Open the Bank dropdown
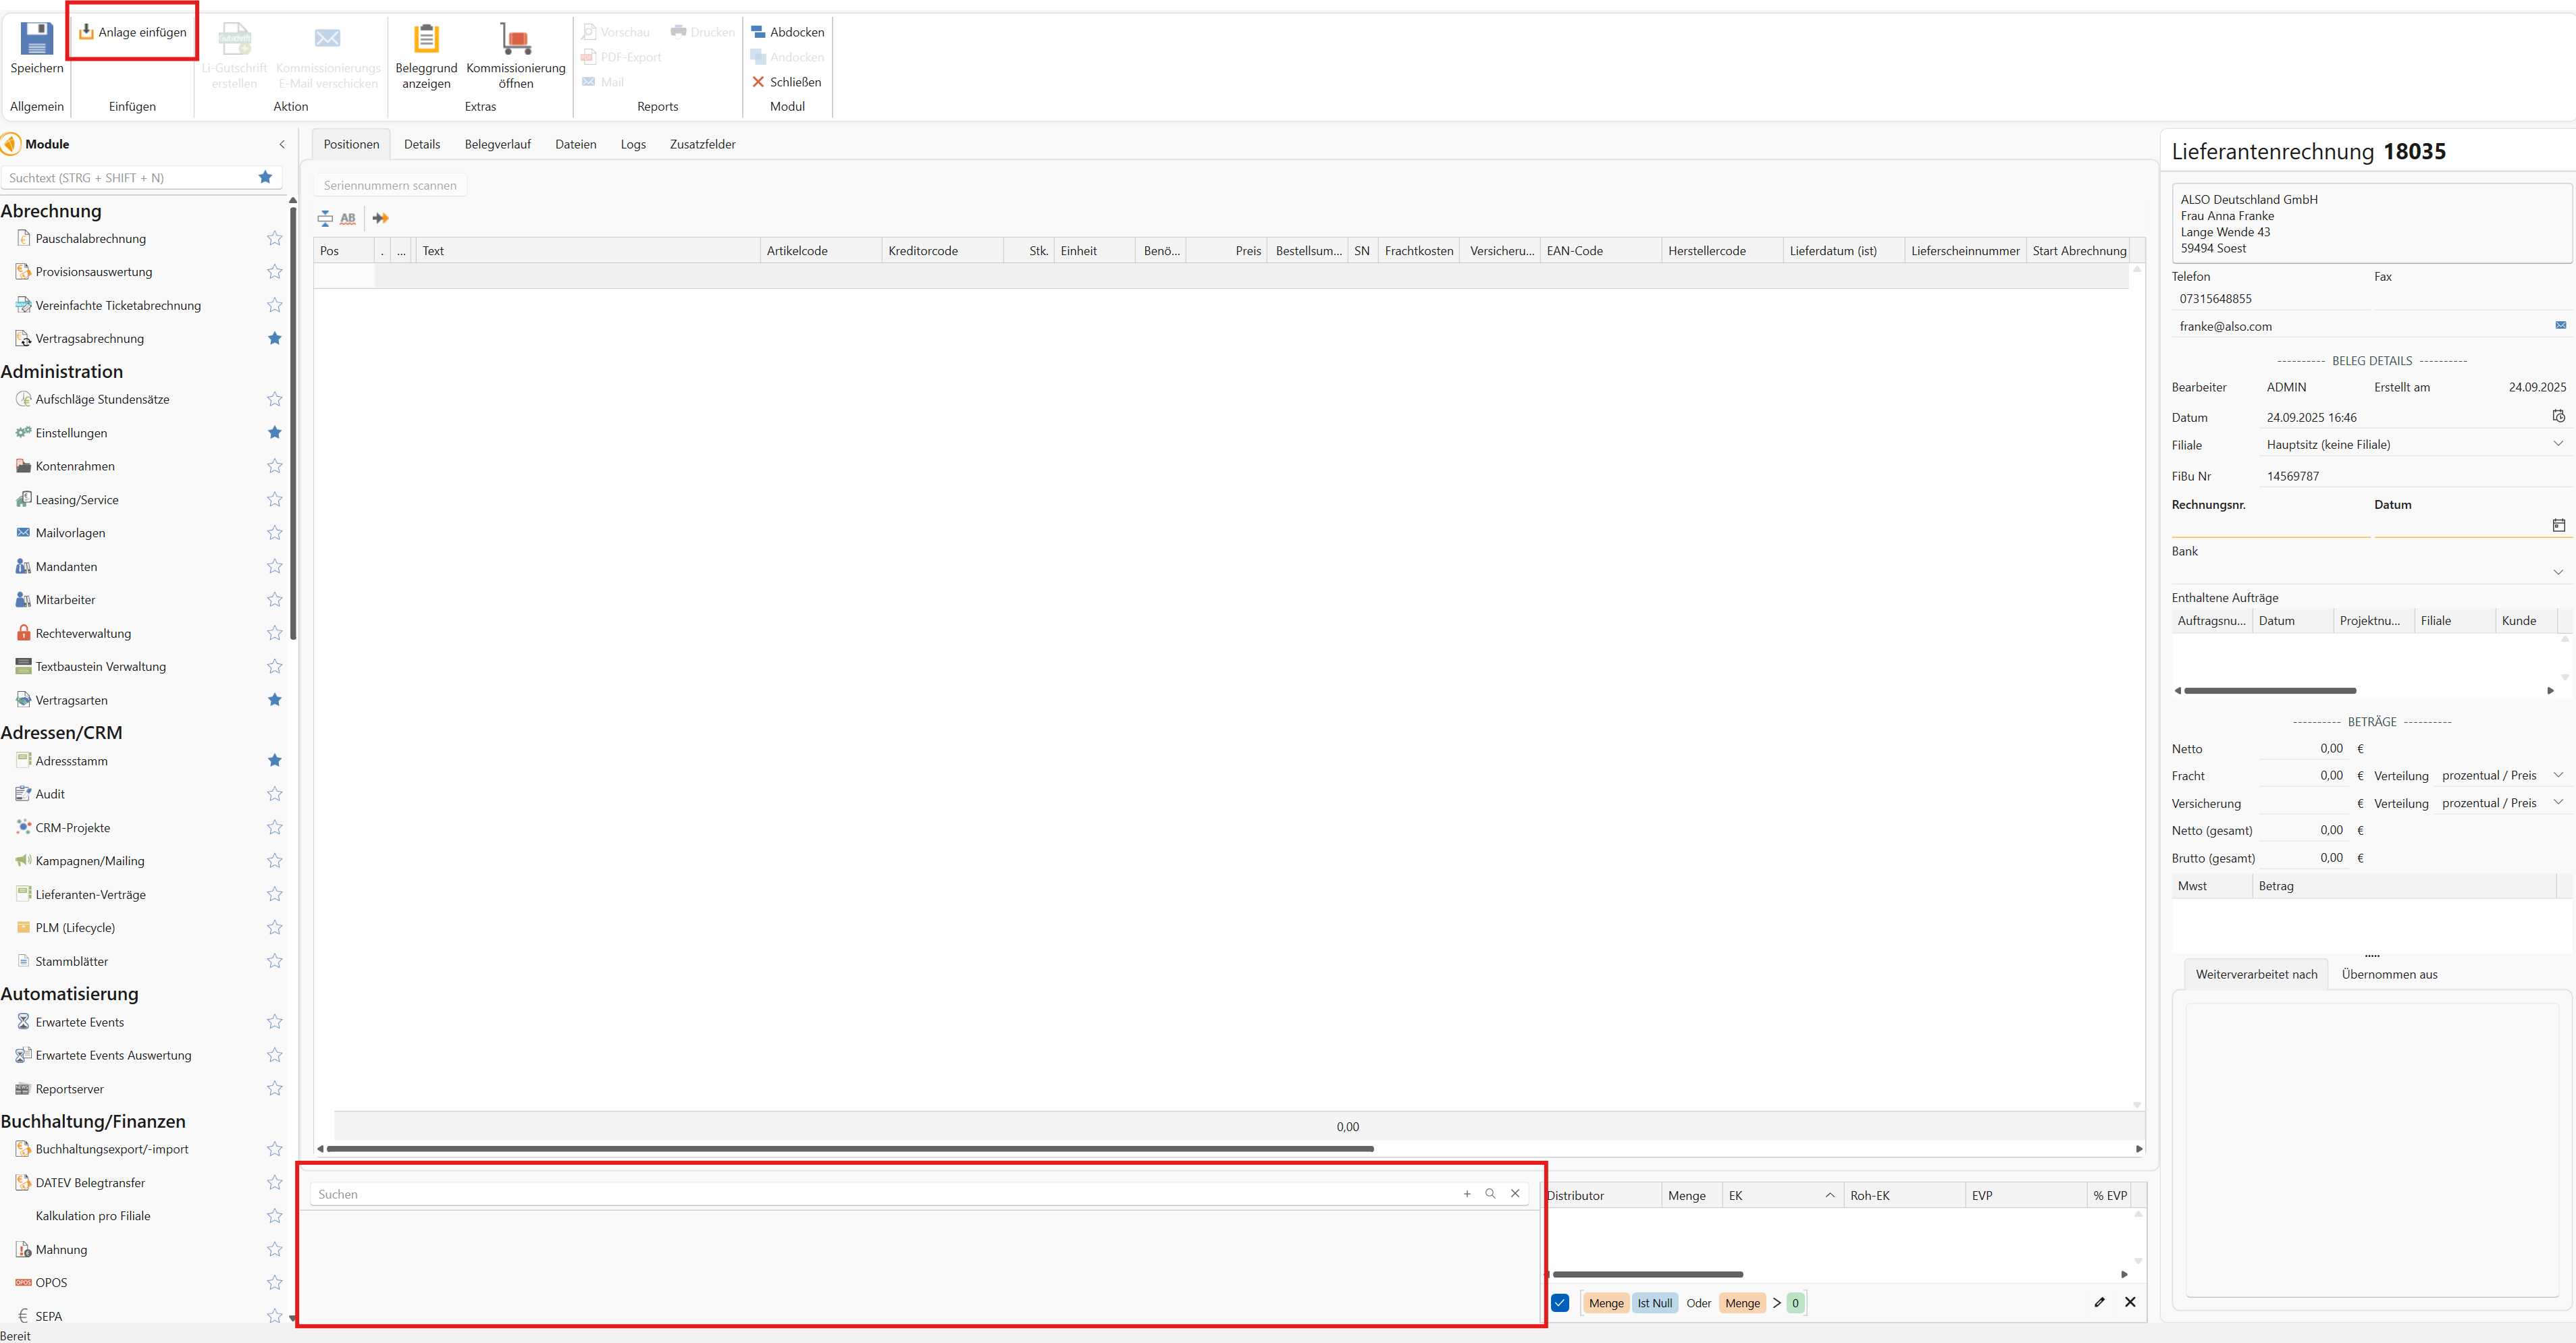The width and height of the screenshot is (2576, 1343). 2558,572
